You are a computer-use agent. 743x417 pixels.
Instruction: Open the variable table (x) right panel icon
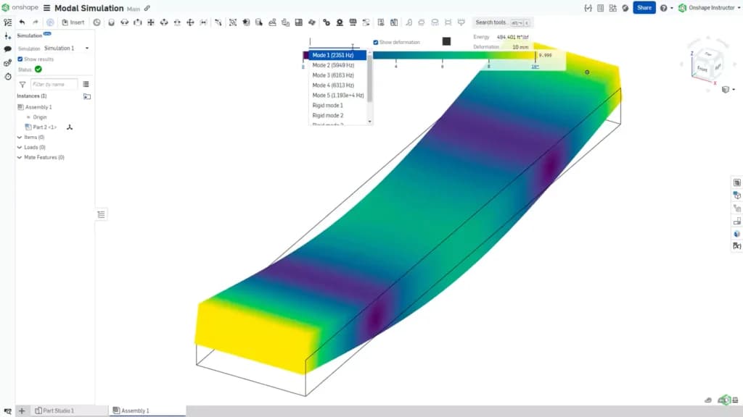click(737, 246)
